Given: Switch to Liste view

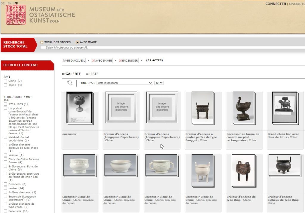Looking at the screenshot, I should tap(92, 74).
